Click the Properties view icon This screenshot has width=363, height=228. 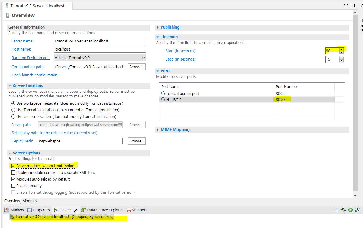pos(30,210)
